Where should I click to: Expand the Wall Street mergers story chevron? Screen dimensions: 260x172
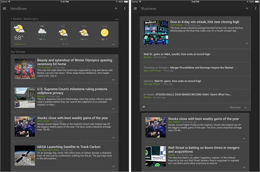click(244, 168)
